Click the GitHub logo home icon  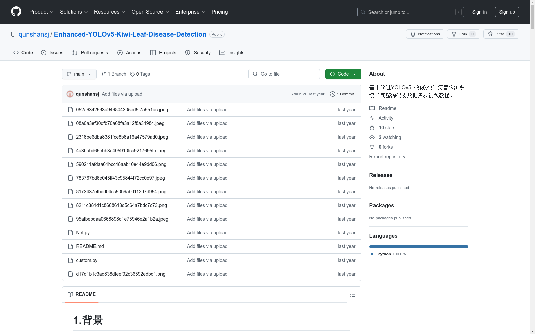coord(16,12)
